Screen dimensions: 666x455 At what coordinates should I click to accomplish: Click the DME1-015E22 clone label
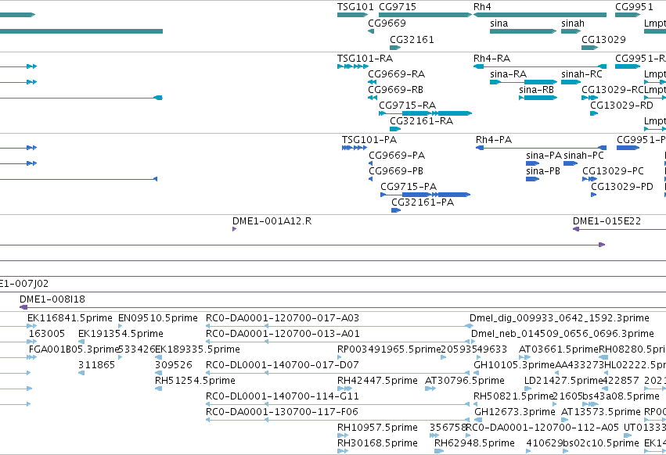pyautogui.click(x=607, y=221)
